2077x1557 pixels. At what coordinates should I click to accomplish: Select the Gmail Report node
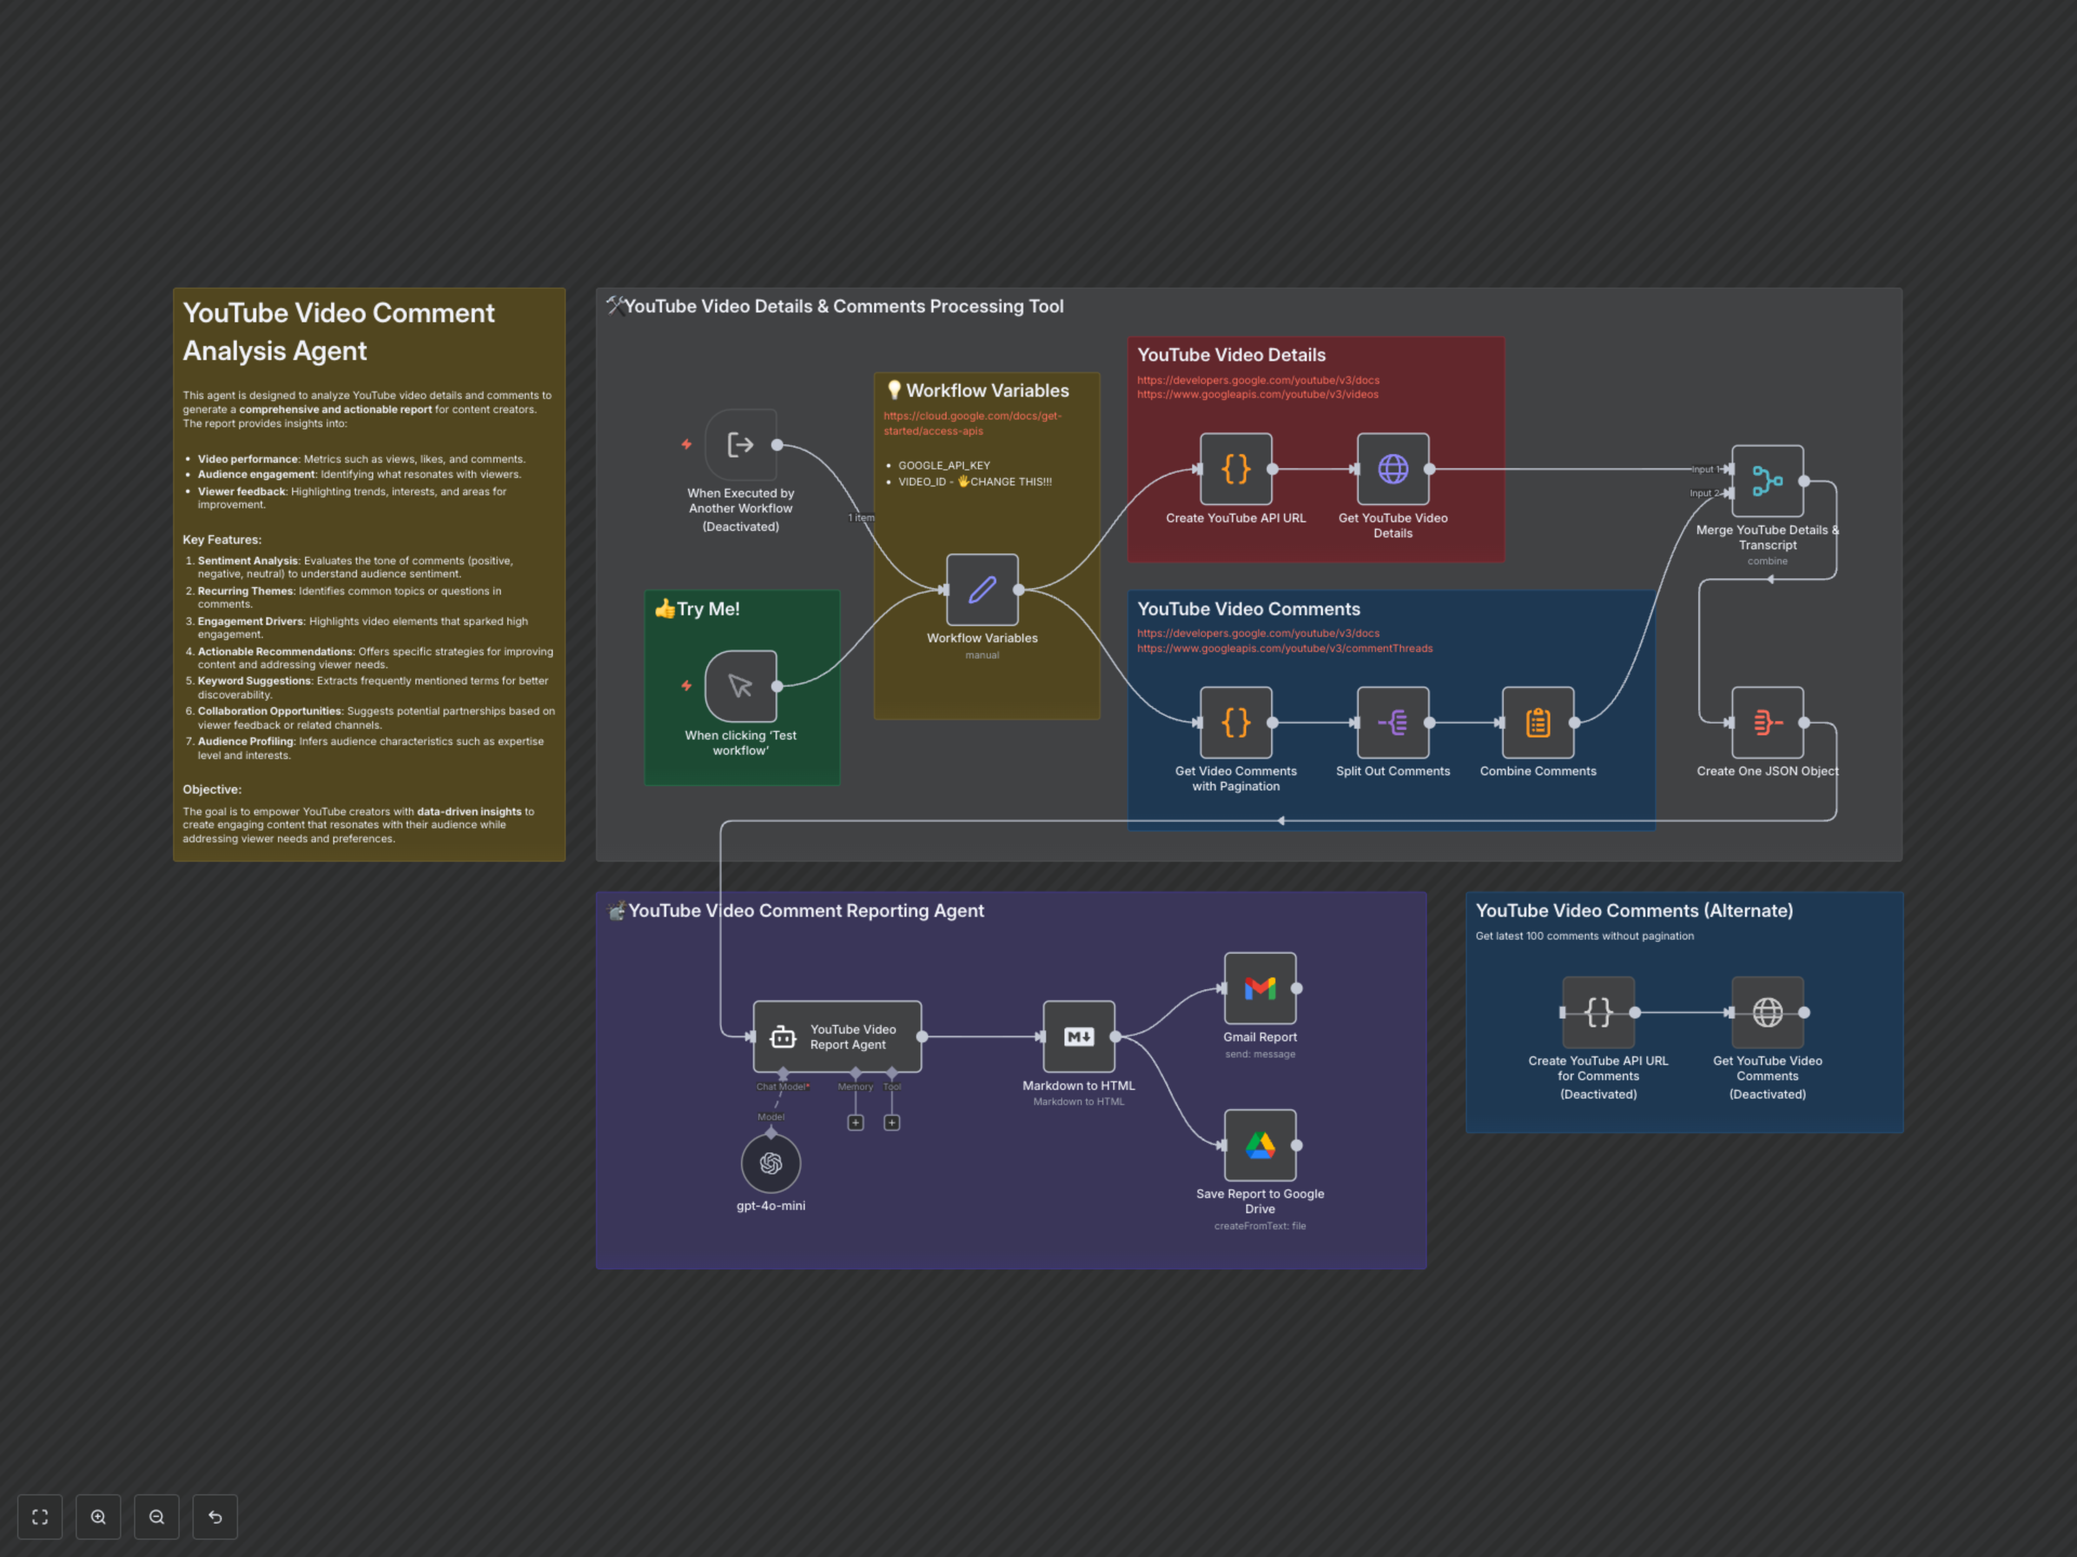1259,987
